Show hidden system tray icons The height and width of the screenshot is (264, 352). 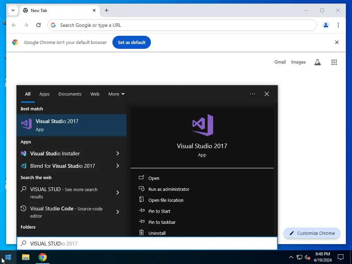pos(291,257)
